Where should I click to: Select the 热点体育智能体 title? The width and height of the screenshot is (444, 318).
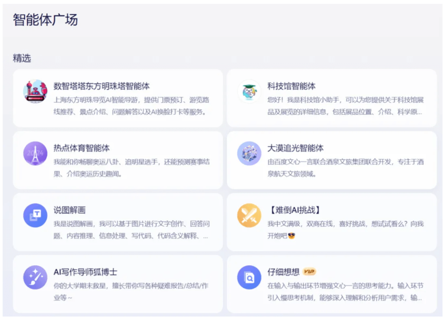[82, 148]
